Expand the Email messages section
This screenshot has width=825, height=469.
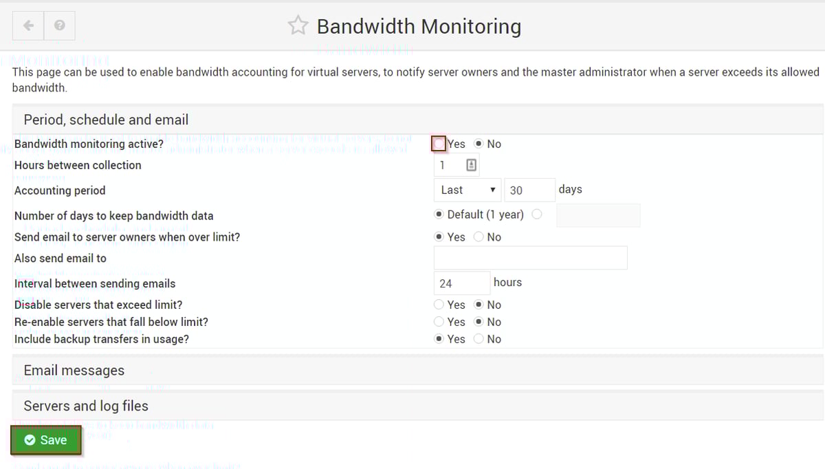click(74, 370)
